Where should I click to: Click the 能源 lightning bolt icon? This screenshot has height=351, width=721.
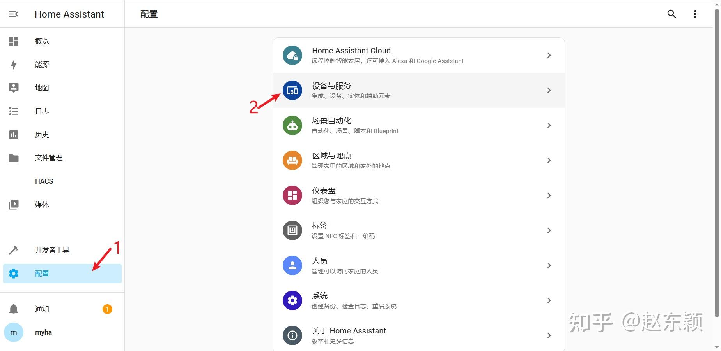point(14,65)
